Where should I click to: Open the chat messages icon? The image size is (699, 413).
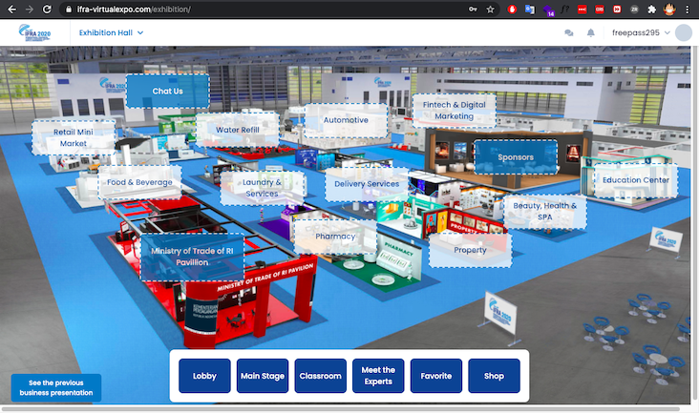569,32
